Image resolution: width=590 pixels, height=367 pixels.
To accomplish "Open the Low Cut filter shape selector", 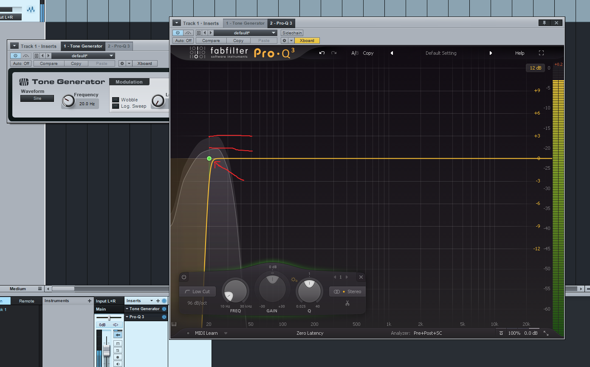I will point(198,291).
